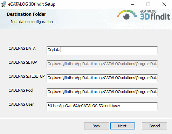Click the installer icon in title bar

(x=4, y=4)
